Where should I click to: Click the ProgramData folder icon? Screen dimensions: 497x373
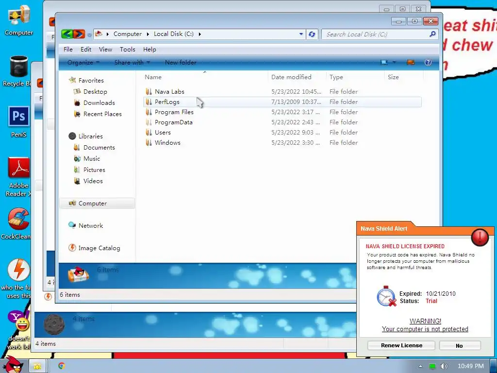point(149,122)
